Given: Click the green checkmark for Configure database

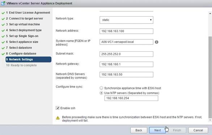Looking at the screenshot, I should tap(3, 54).
